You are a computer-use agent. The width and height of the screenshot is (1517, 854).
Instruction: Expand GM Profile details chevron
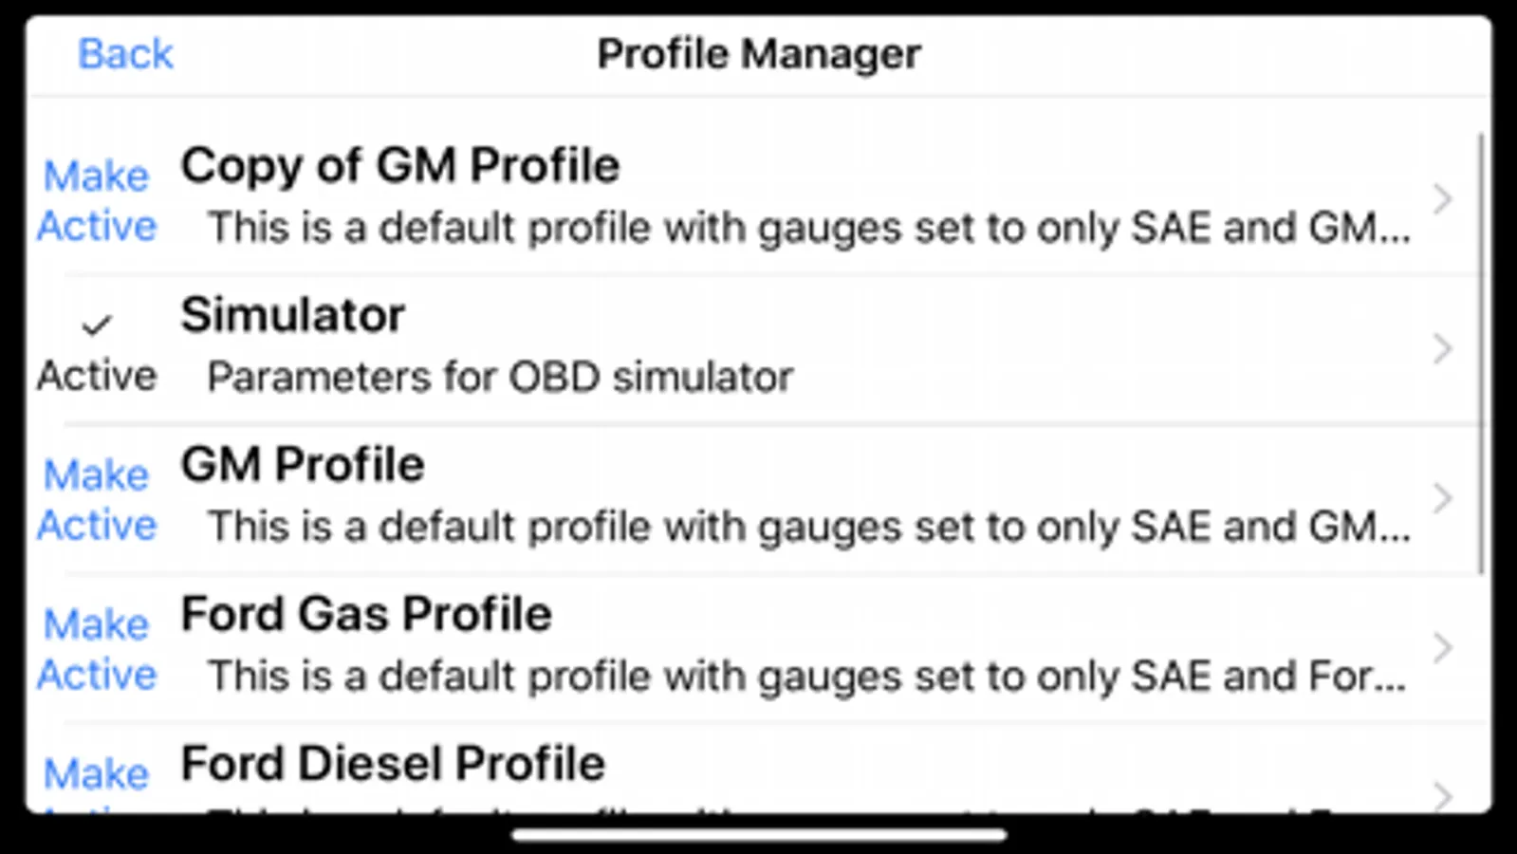(1442, 498)
